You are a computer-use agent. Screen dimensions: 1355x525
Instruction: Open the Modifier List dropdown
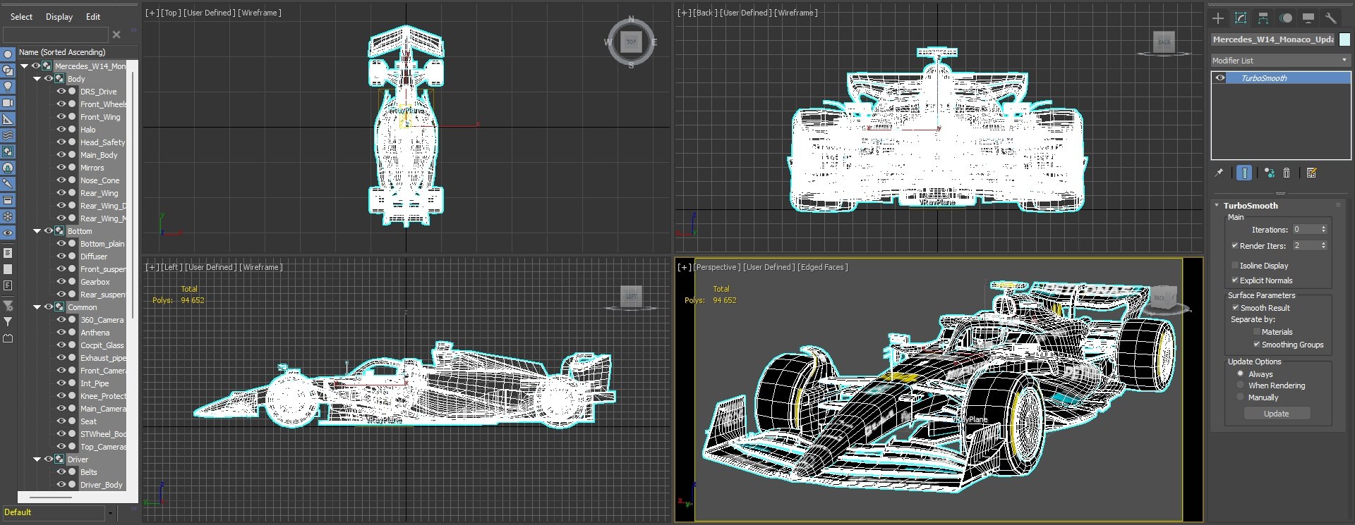(1280, 61)
